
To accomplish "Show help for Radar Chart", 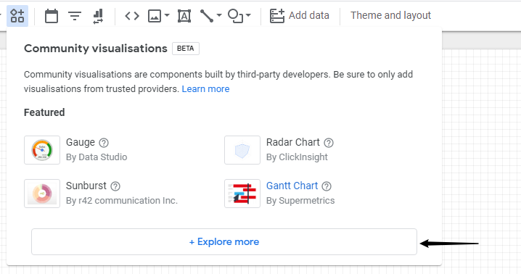I will (x=329, y=143).
